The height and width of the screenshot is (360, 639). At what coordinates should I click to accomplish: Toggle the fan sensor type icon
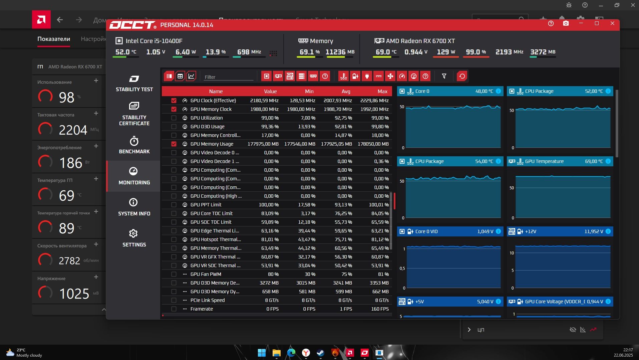pos(390,76)
